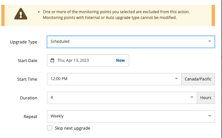
Task: Click the Start Date field label
Action: click(x=27, y=61)
